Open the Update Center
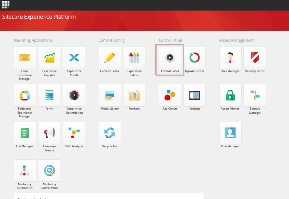The height and width of the screenshot is (199, 289). point(194,58)
